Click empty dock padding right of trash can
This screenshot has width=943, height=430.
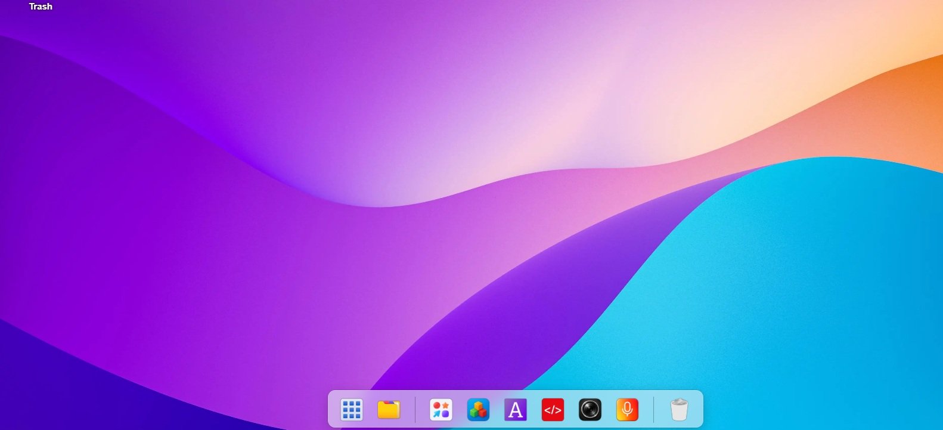click(x=697, y=410)
